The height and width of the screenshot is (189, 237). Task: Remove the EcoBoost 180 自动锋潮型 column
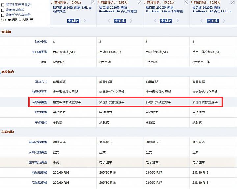[140, 2]
